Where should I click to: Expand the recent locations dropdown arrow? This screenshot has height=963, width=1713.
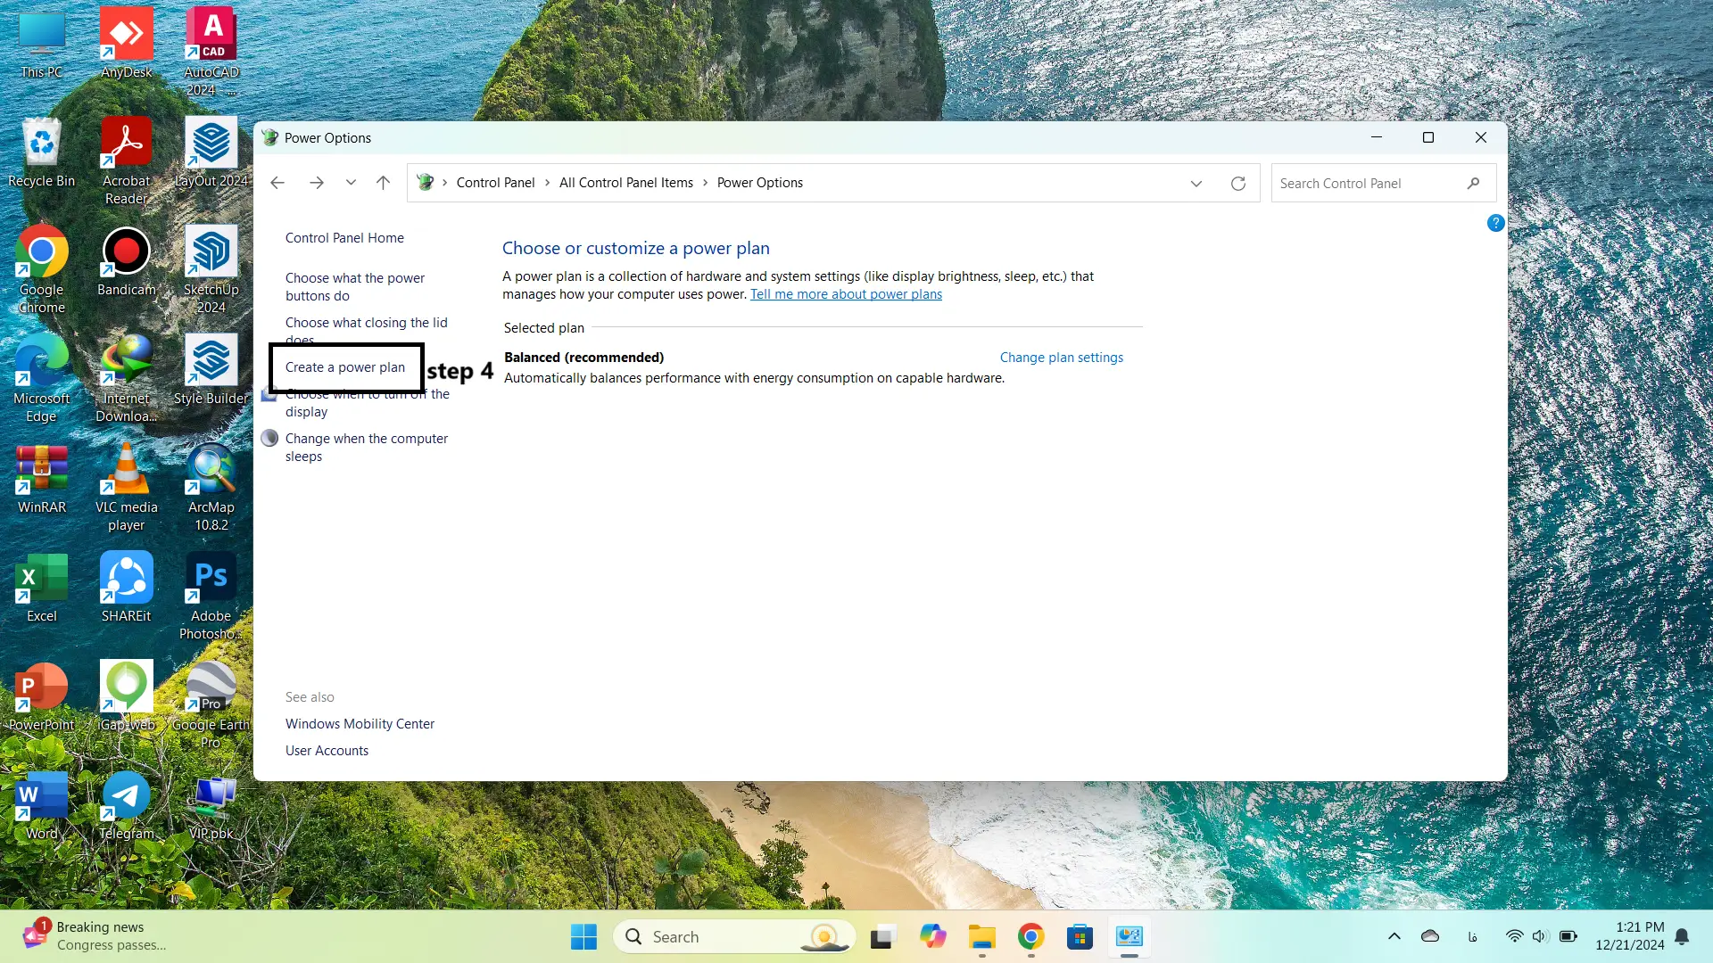[351, 183]
